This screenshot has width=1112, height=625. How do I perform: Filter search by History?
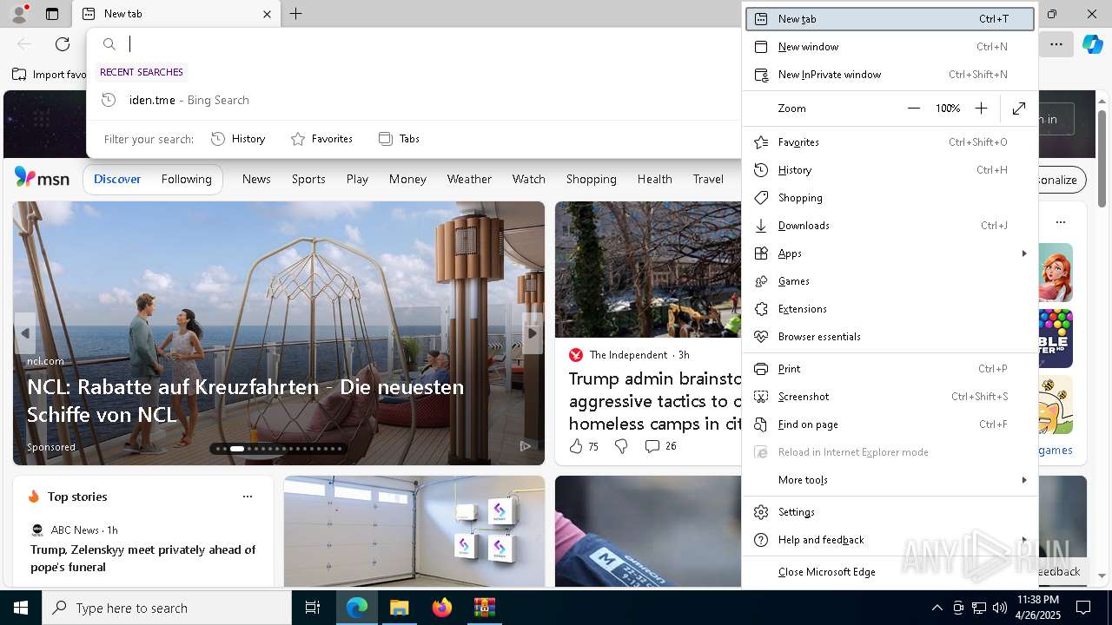[239, 139]
